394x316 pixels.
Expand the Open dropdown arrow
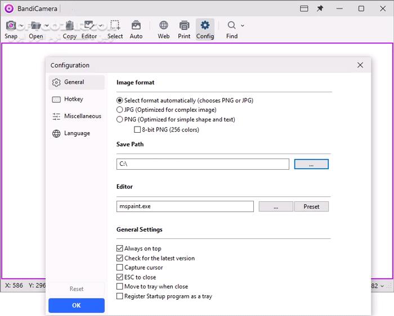(x=46, y=26)
